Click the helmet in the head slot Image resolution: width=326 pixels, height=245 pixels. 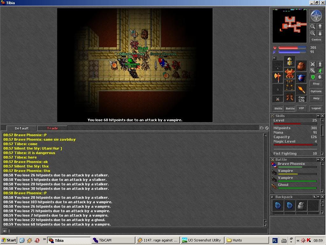(290, 62)
